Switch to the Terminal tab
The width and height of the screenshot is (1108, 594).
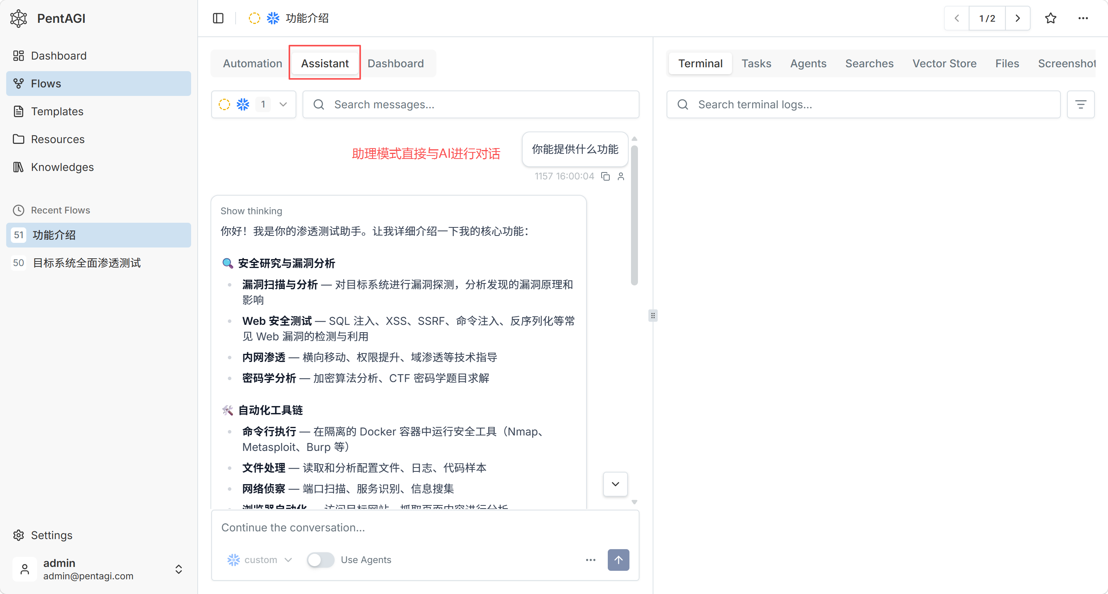700,63
